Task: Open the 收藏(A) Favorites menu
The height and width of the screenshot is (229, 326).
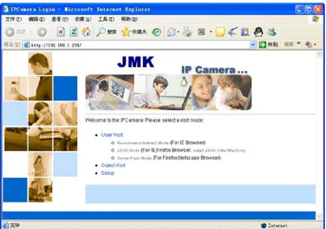Action: click(x=83, y=19)
